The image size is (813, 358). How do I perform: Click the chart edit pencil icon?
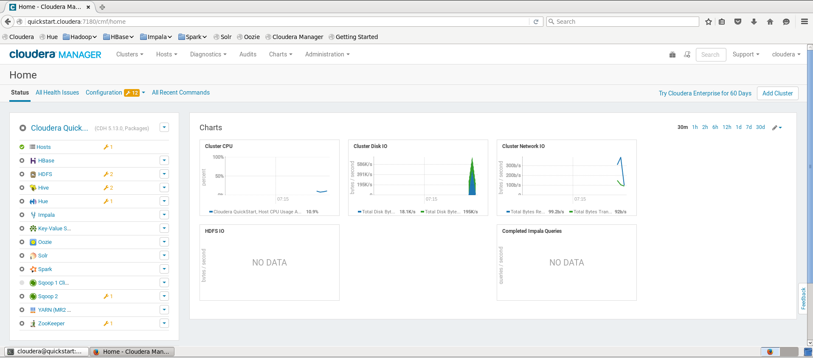(775, 128)
